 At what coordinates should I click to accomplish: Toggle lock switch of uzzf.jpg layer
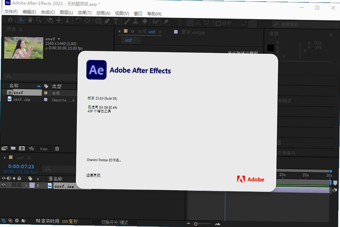click(19, 185)
